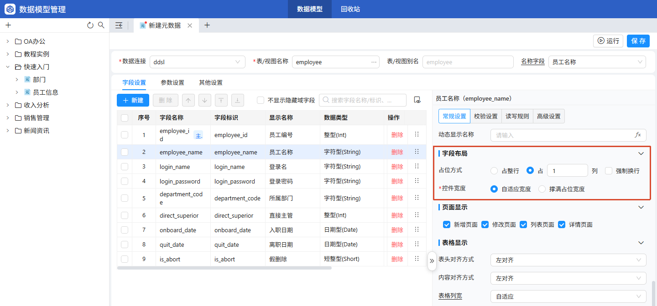
Task: Open the 名称字段 dropdown
Action: [597, 62]
